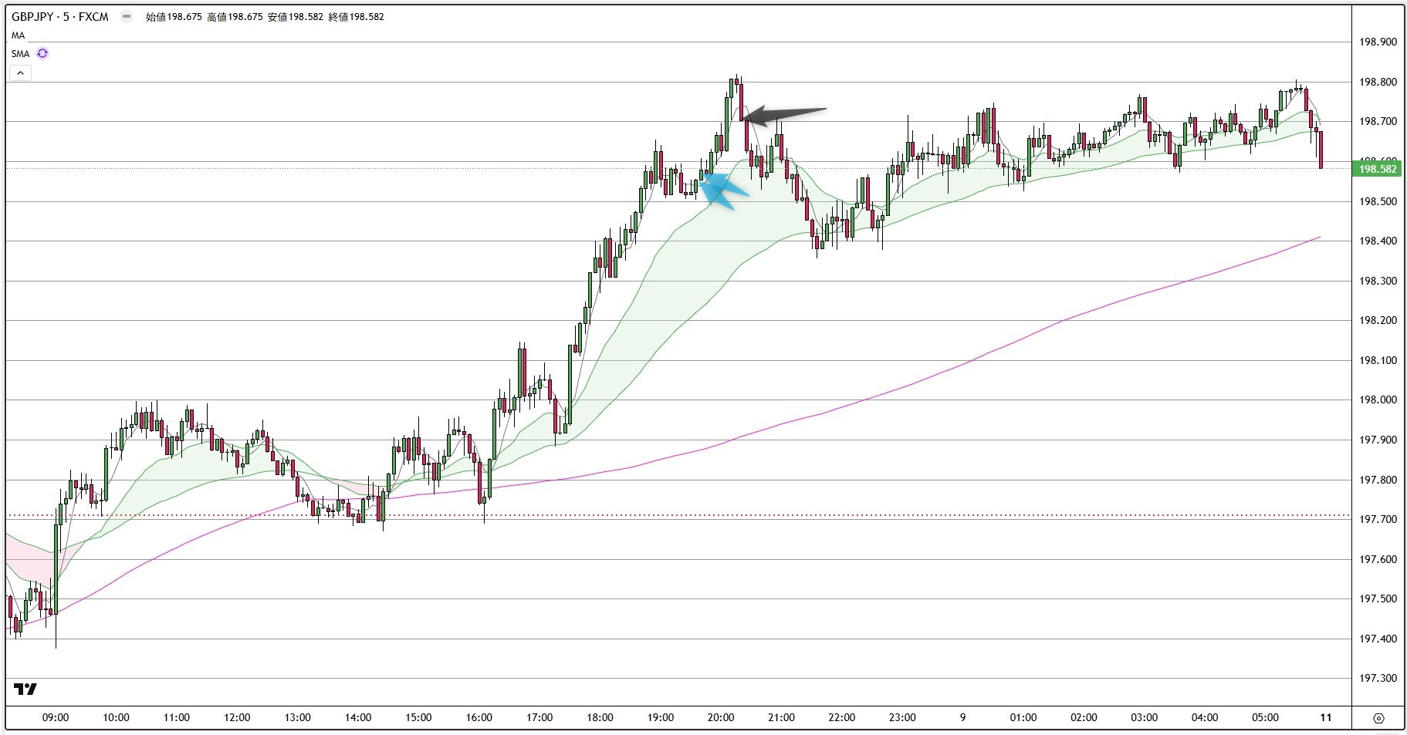Collapse the indicator legend with the chevron
1407x735 pixels.
tap(20, 72)
